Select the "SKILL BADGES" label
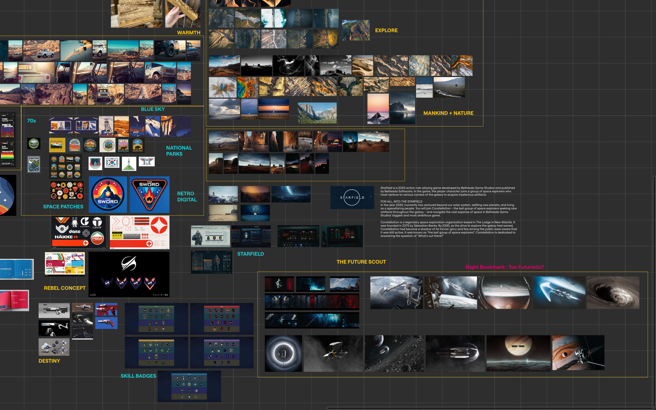The image size is (656, 410). tap(138, 376)
